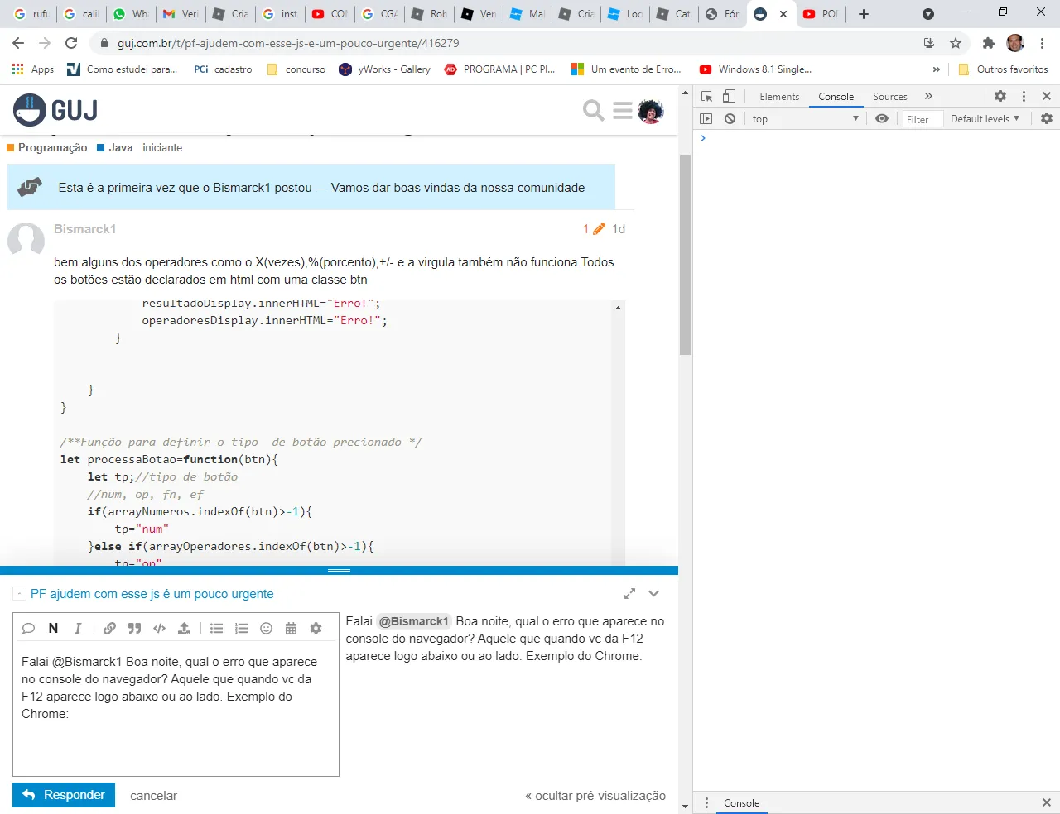
Task: Open the Outros favoritos bookmarks folder
Action: 1003,69
